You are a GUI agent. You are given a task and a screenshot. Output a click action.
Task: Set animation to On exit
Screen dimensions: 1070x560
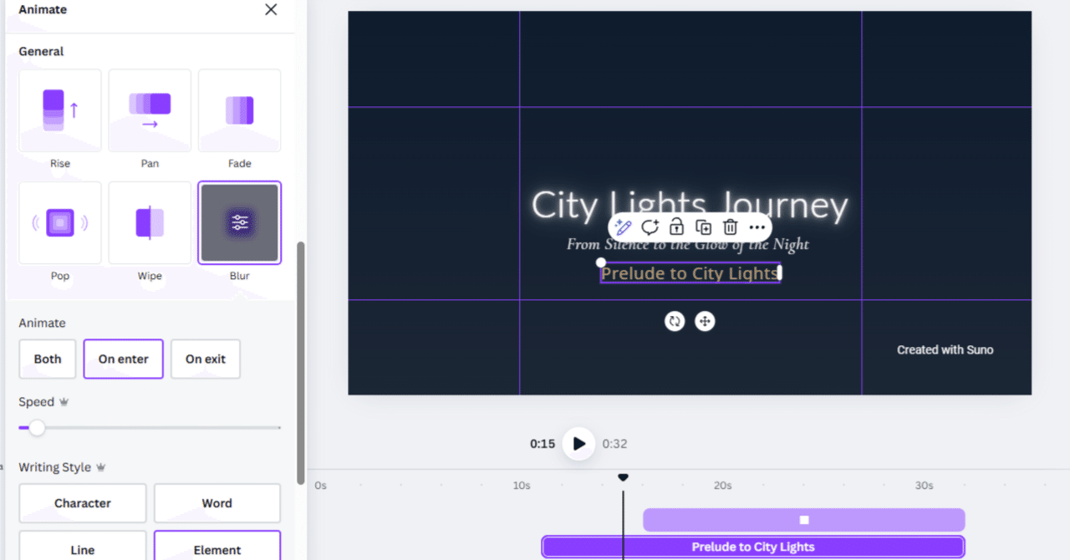tap(206, 359)
